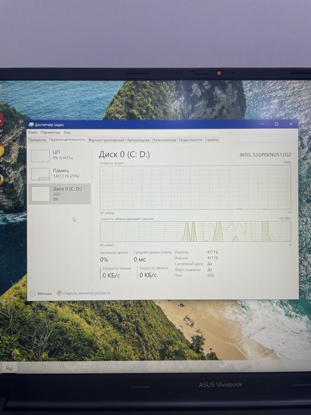Select the ЦП performance item in sidebar

pyautogui.click(x=59, y=155)
